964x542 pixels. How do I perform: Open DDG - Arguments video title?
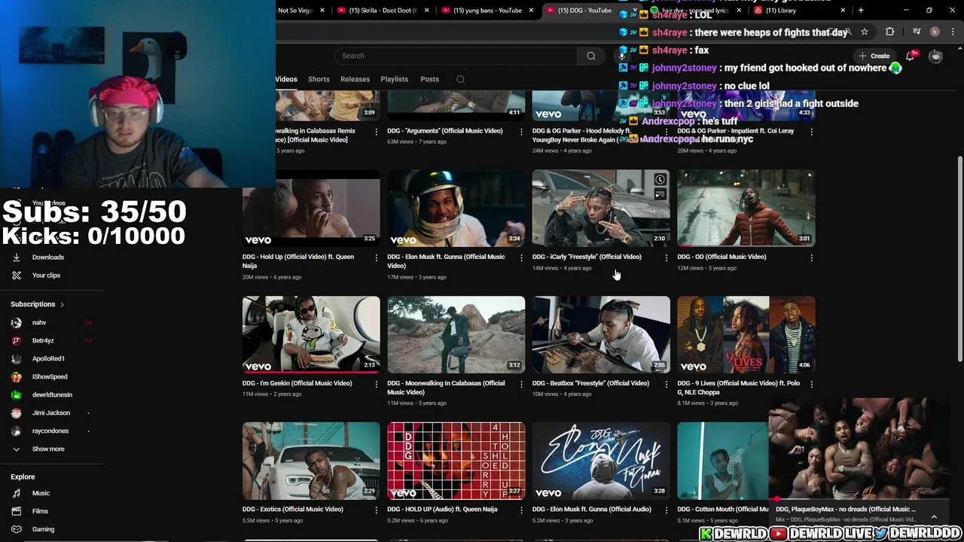(x=444, y=131)
